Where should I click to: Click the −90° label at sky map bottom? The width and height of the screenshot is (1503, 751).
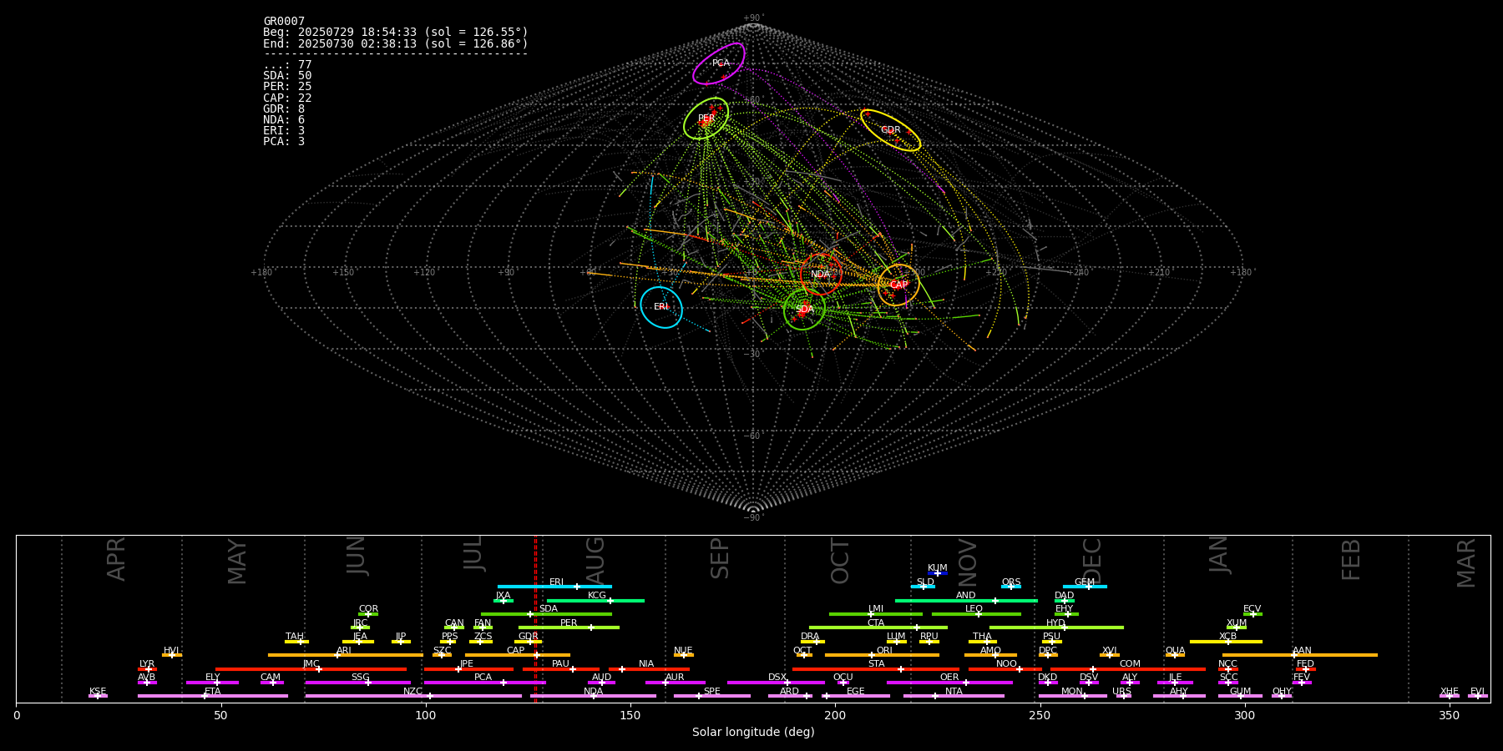pos(753,518)
